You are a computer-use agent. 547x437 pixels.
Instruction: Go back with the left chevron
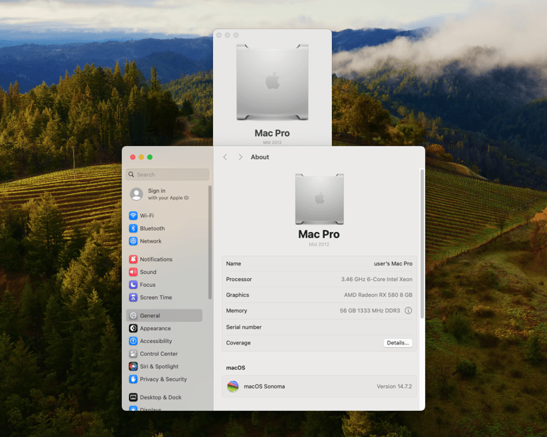click(x=225, y=157)
